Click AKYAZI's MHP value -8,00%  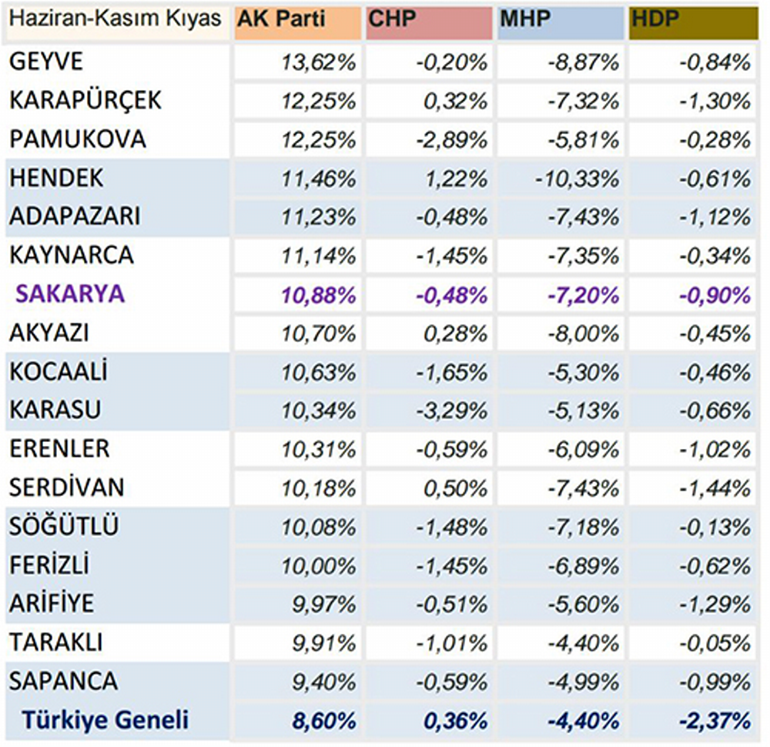click(x=587, y=333)
